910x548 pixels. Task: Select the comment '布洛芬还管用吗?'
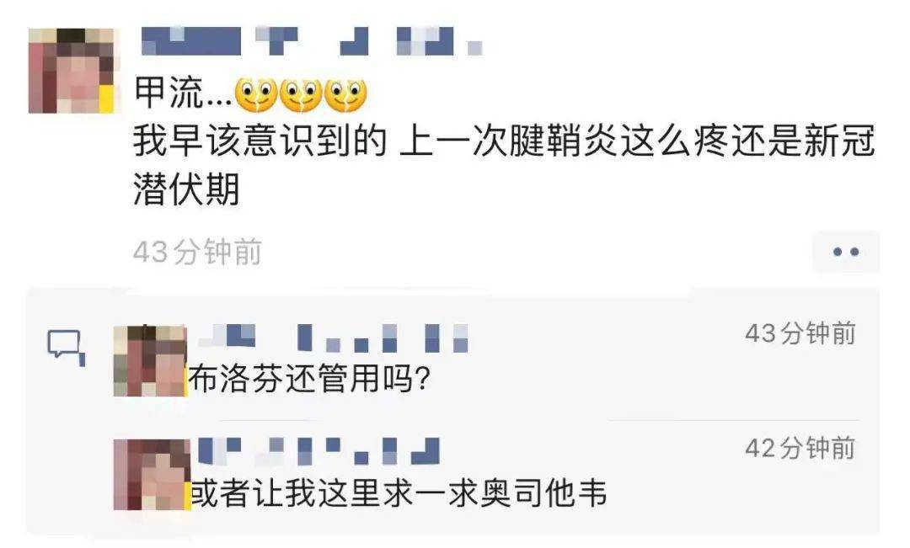[x=308, y=380]
